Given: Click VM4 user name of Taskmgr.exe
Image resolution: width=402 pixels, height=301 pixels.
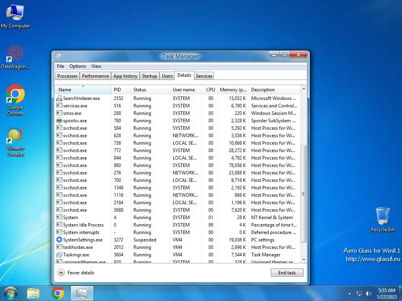Looking at the screenshot, I should [x=177, y=255].
